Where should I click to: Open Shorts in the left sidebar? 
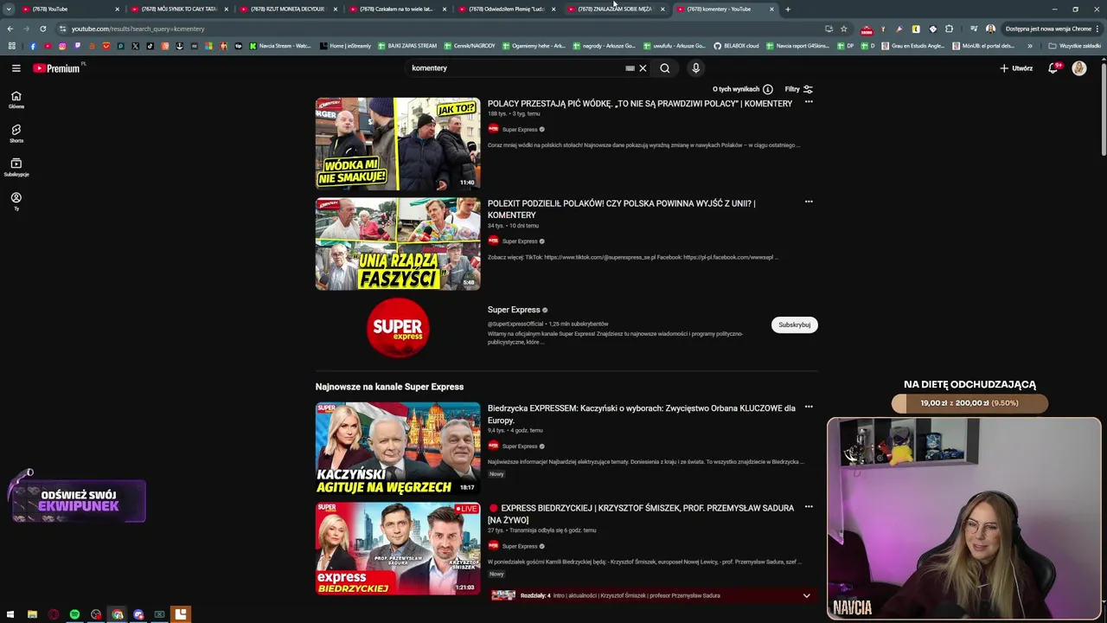tap(16, 133)
